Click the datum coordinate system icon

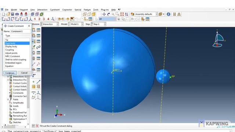39,93
